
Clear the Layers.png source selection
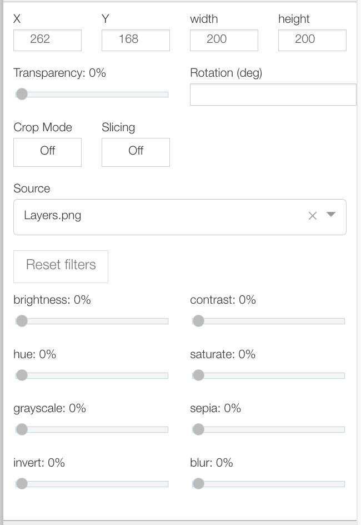tap(313, 216)
